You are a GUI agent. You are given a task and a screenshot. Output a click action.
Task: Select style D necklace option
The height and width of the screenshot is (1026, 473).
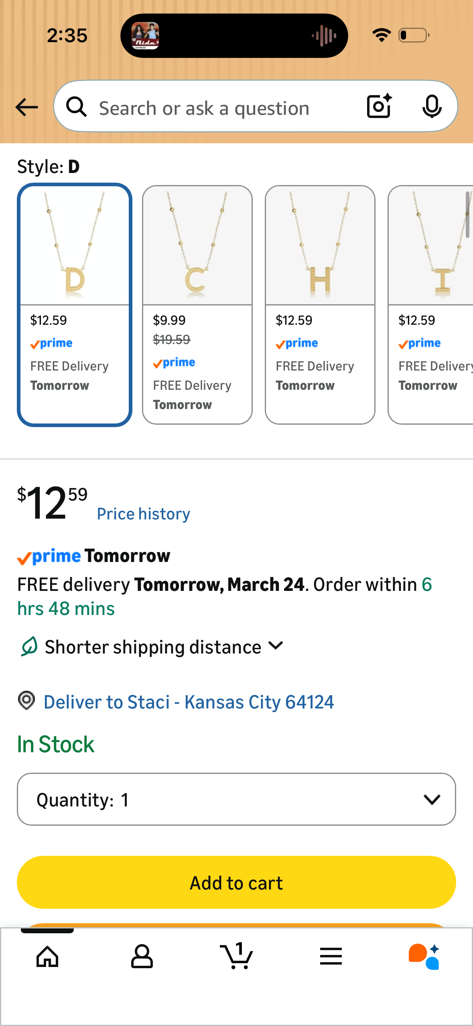coord(75,305)
